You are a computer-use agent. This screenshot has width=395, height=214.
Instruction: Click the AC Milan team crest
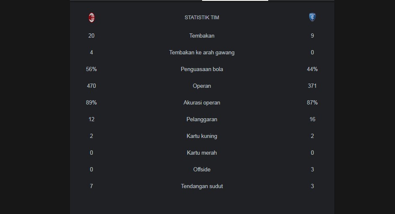pyautogui.click(x=92, y=18)
